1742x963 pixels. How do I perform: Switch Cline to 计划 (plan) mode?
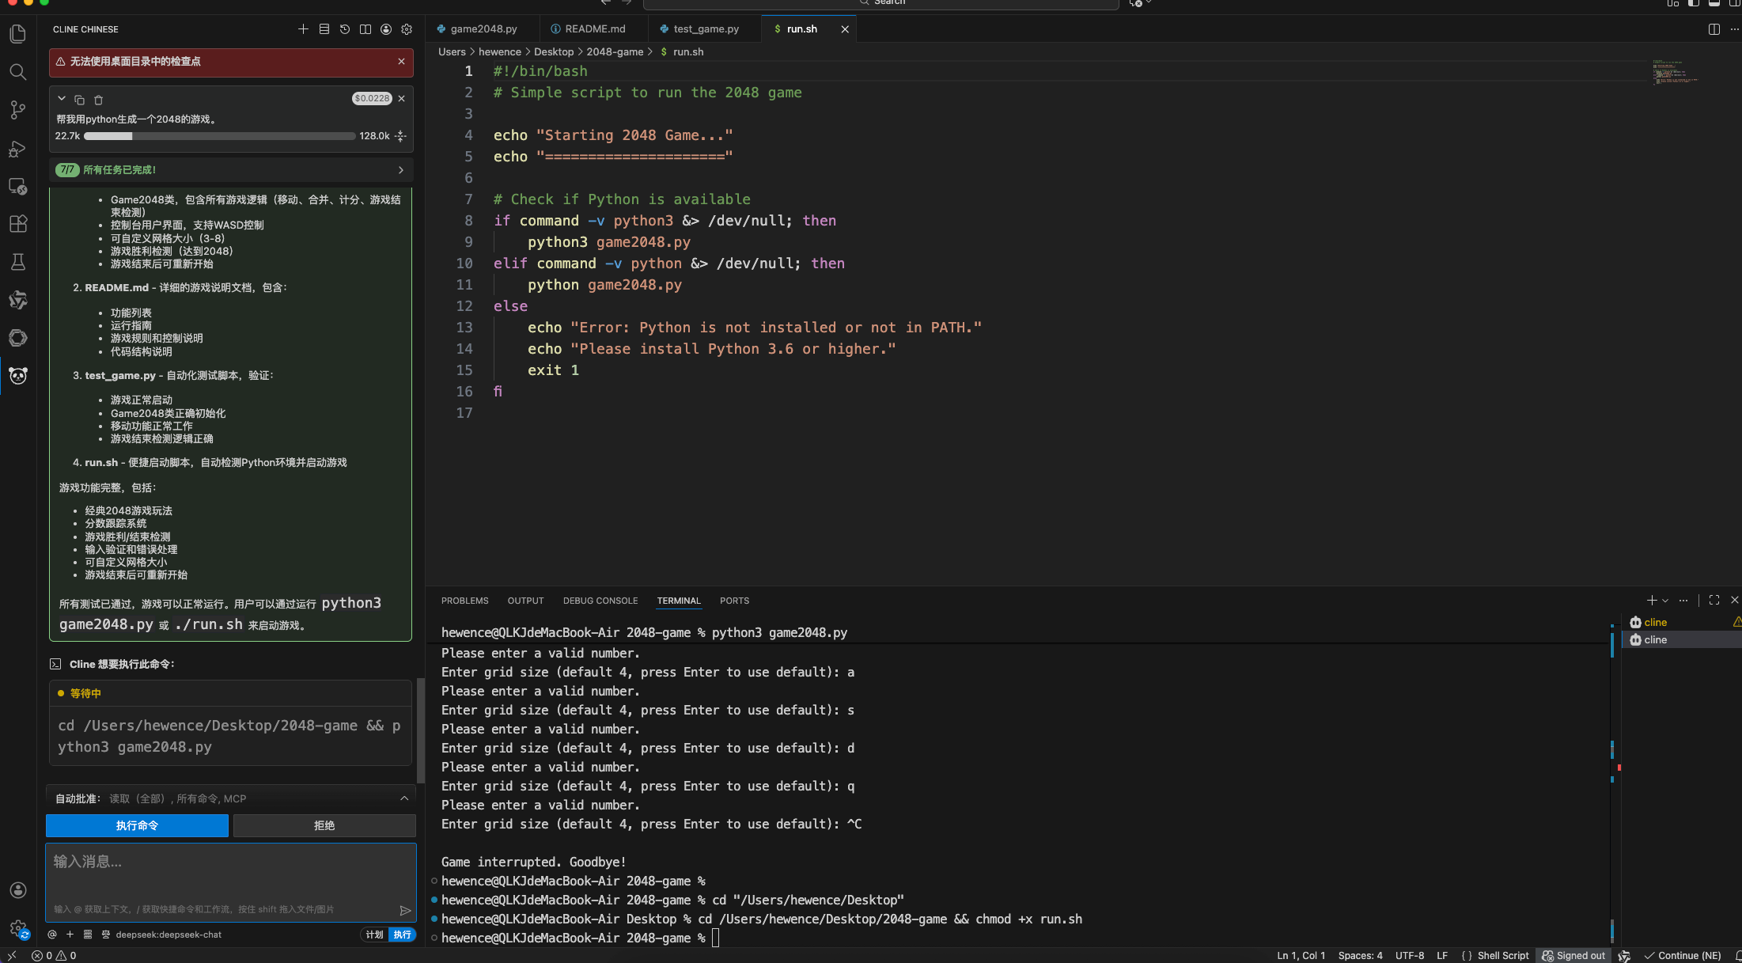coord(374,935)
